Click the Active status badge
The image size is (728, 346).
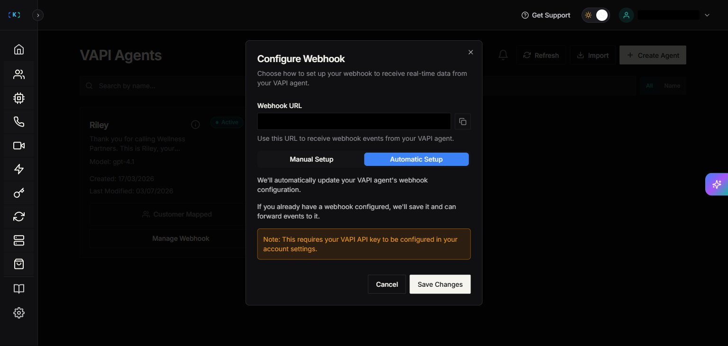click(227, 122)
